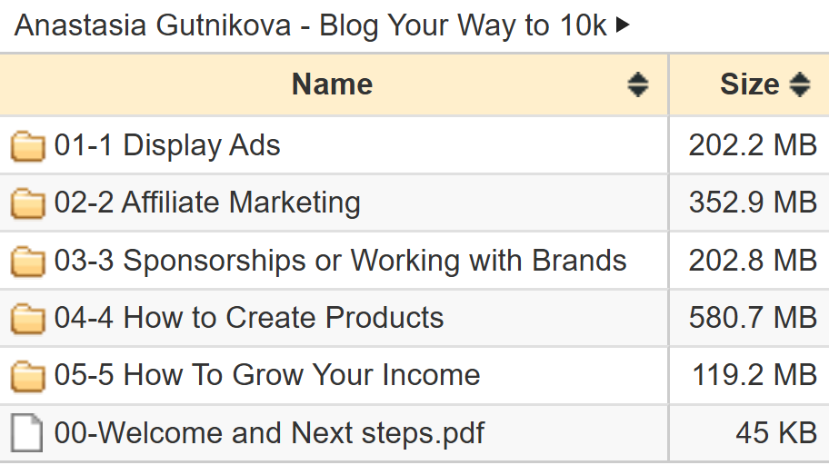The height and width of the screenshot is (465, 829).
Task: Sort by Size using the sort arrows
Action: [799, 84]
